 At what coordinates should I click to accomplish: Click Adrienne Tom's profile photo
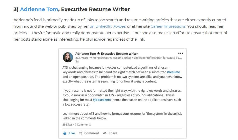click(68, 57)
